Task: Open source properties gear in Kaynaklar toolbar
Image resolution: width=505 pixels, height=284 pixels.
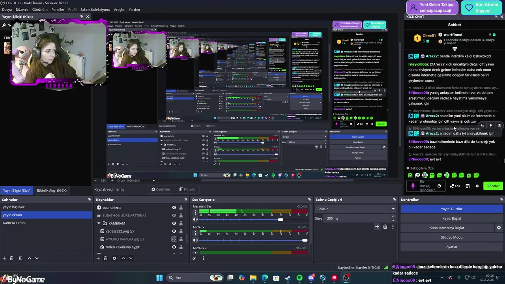Action: click(x=114, y=258)
